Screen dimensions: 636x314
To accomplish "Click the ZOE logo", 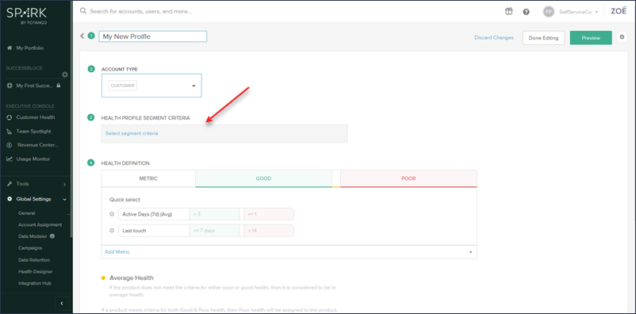I will point(619,11).
